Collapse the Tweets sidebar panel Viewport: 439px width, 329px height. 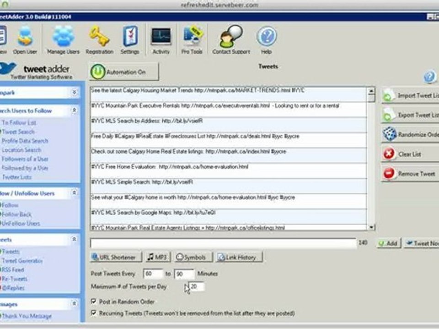(x=74, y=239)
